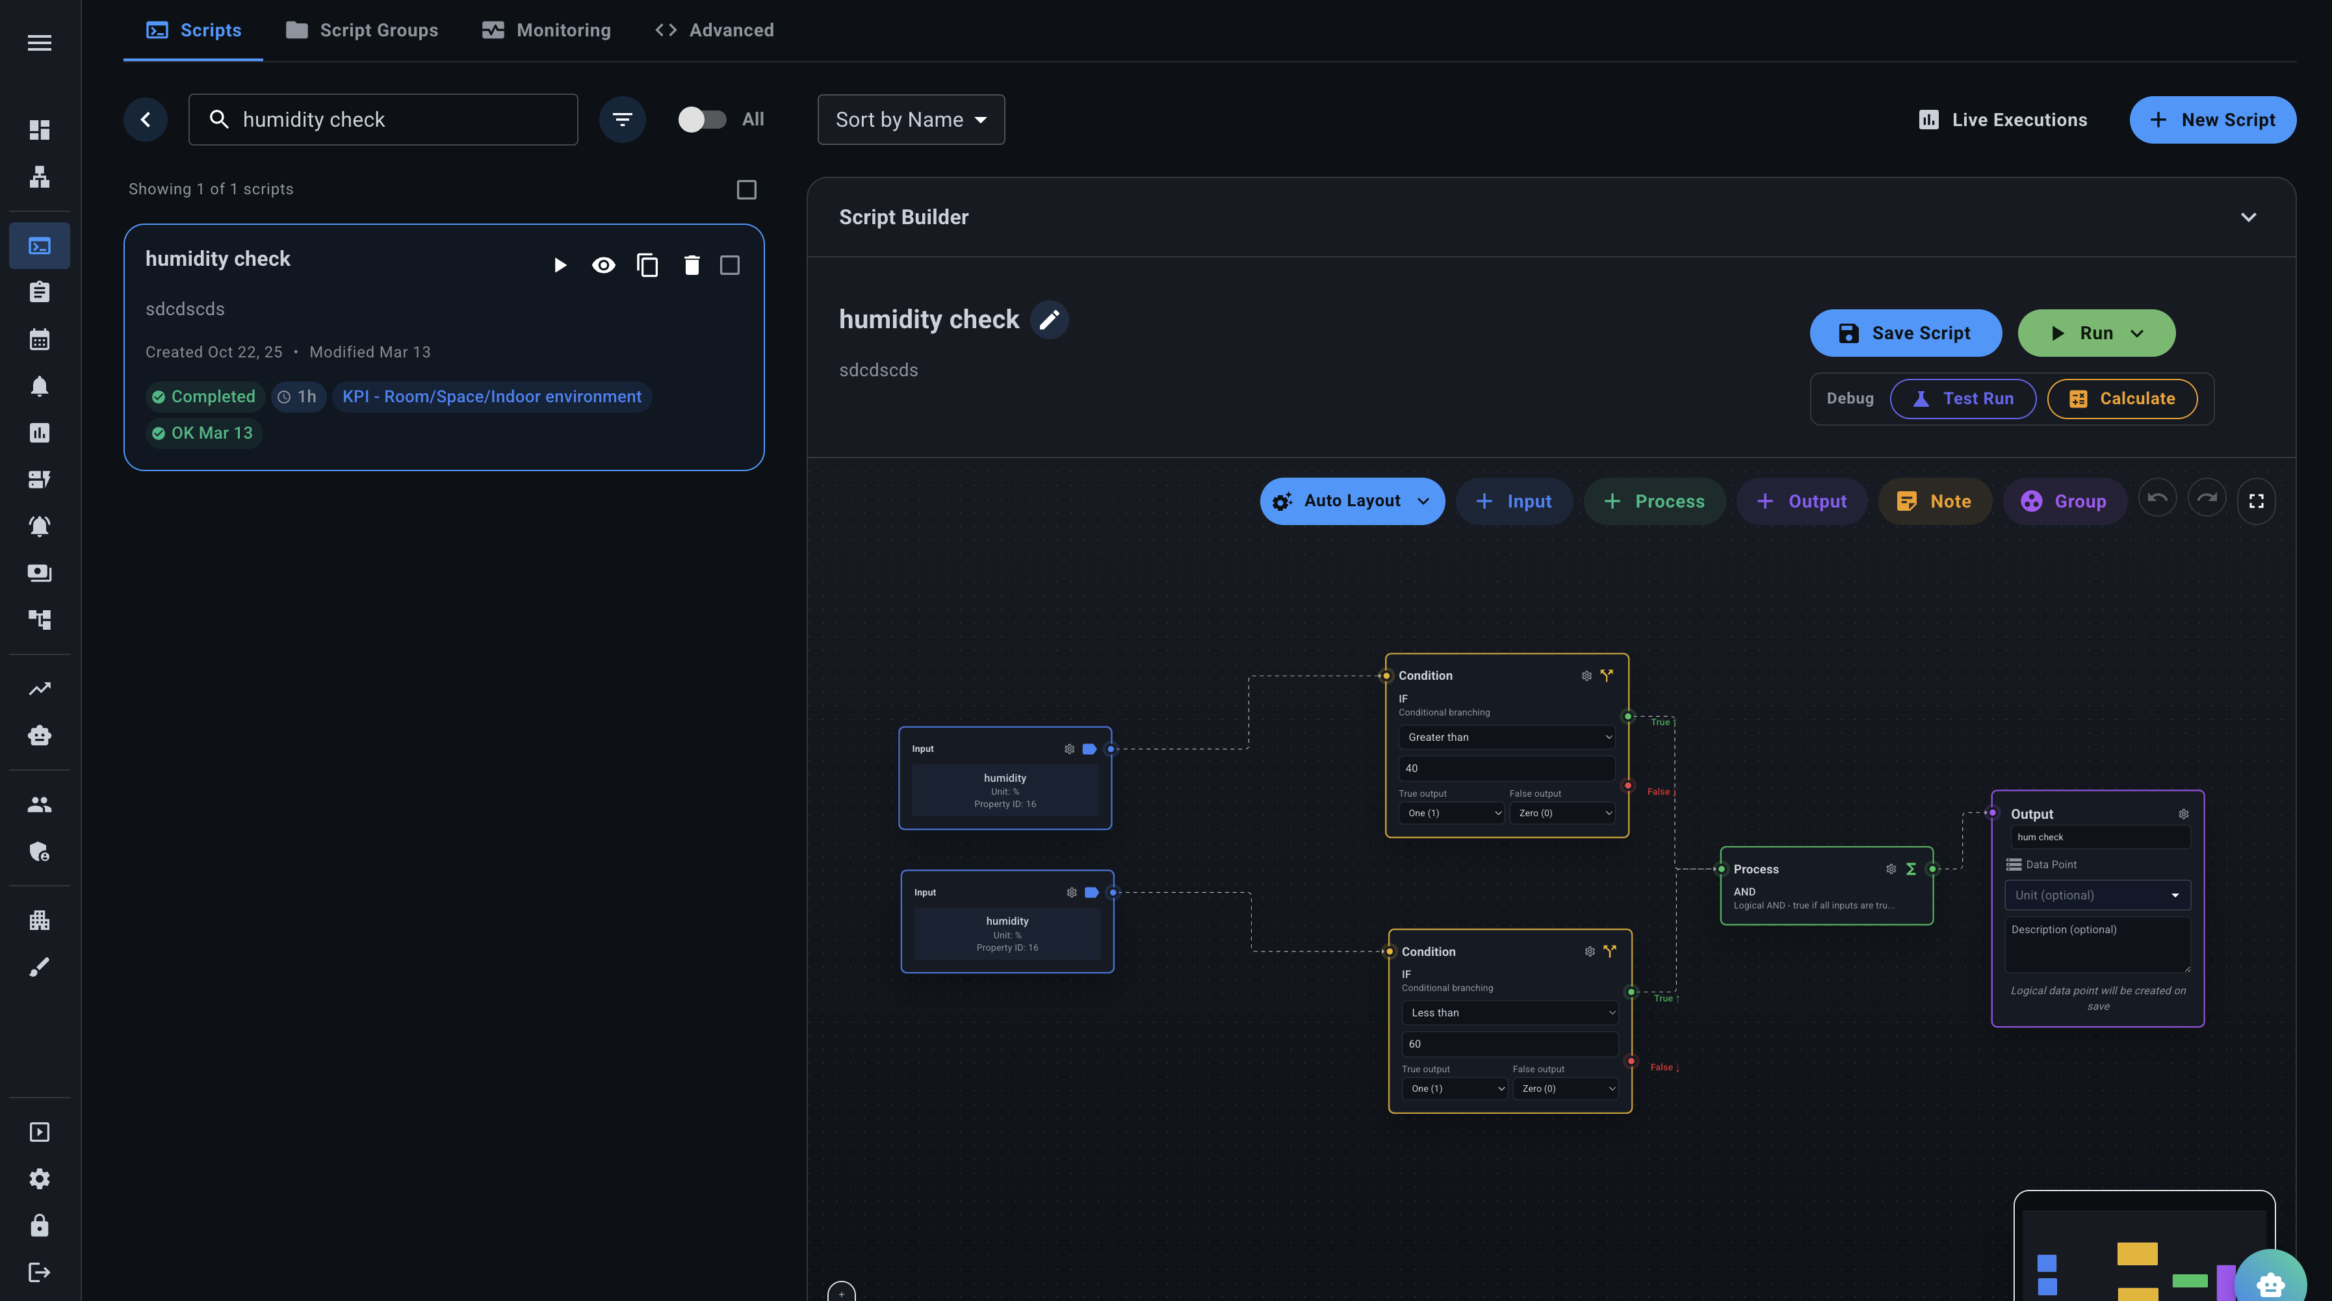Switch to the Monitoring tab
This screenshot has height=1301, width=2332.
(546, 29)
